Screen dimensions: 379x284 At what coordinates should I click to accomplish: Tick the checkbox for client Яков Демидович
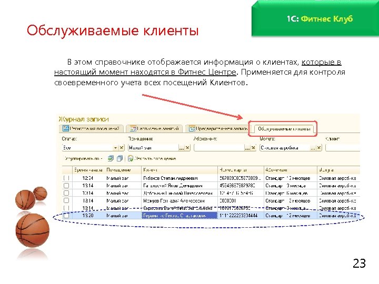pos(66,186)
